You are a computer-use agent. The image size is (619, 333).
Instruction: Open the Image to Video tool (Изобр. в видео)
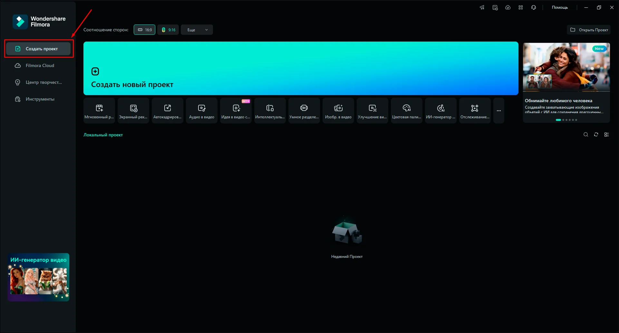tap(338, 111)
